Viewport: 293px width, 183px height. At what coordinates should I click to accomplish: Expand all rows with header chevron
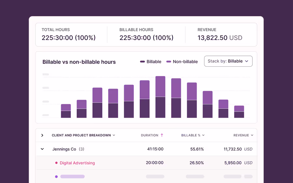[x=42, y=135]
